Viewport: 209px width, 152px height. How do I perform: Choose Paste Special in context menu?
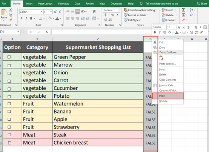click(x=168, y=64)
